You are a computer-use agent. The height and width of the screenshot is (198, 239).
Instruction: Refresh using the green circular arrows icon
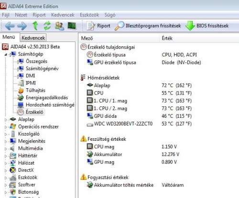47,26
